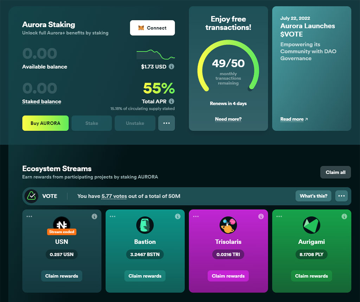The height and width of the screenshot is (302, 360).
Task: Open the info icon on the Bastion card
Action: click(x=178, y=216)
